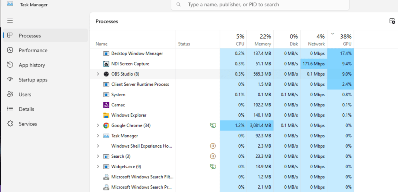Click the Startup apps gauge icon
The width and height of the screenshot is (398, 192).
pos(10,79)
